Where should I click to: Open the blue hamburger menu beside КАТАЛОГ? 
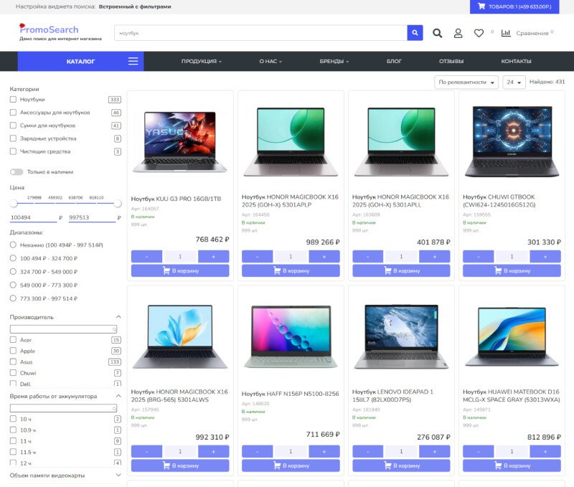click(x=132, y=61)
